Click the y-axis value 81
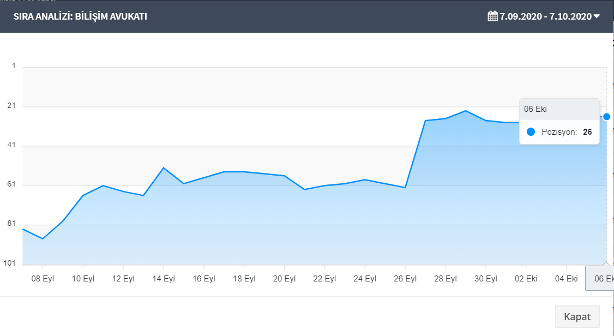The image size is (614, 336). click(x=11, y=224)
